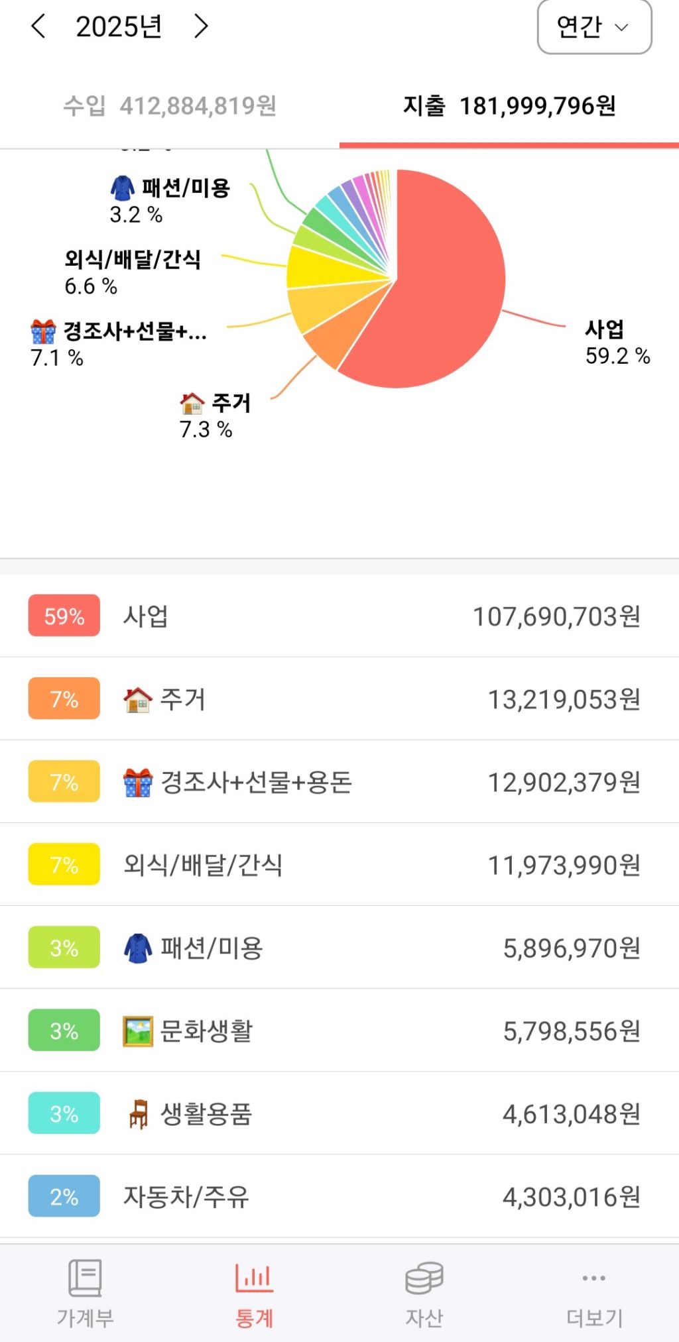Click the house icon beside 주거 in the list
The image size is (679, 1342).
[138, 699]
